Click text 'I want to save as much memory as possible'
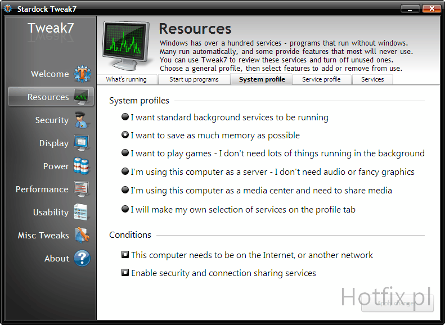 pyautogui.click(x=215, y=136)
